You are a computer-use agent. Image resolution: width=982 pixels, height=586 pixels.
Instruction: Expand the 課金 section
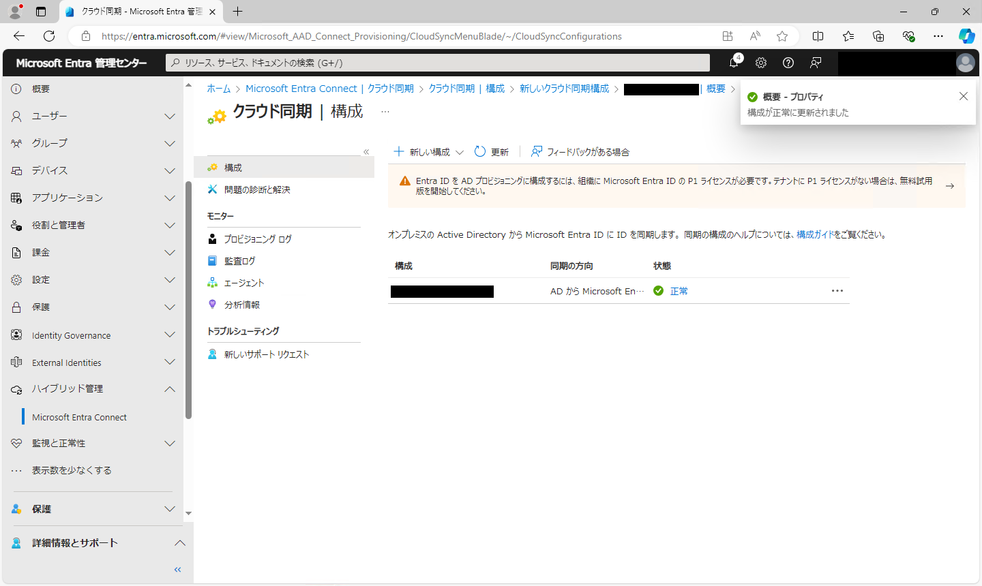170,253
